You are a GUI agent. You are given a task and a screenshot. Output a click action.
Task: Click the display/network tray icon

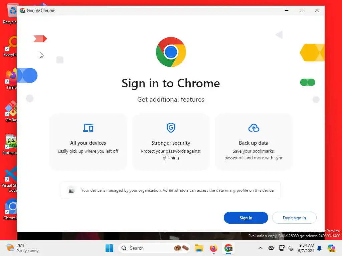pyautogui.click(x=282, y=248)
